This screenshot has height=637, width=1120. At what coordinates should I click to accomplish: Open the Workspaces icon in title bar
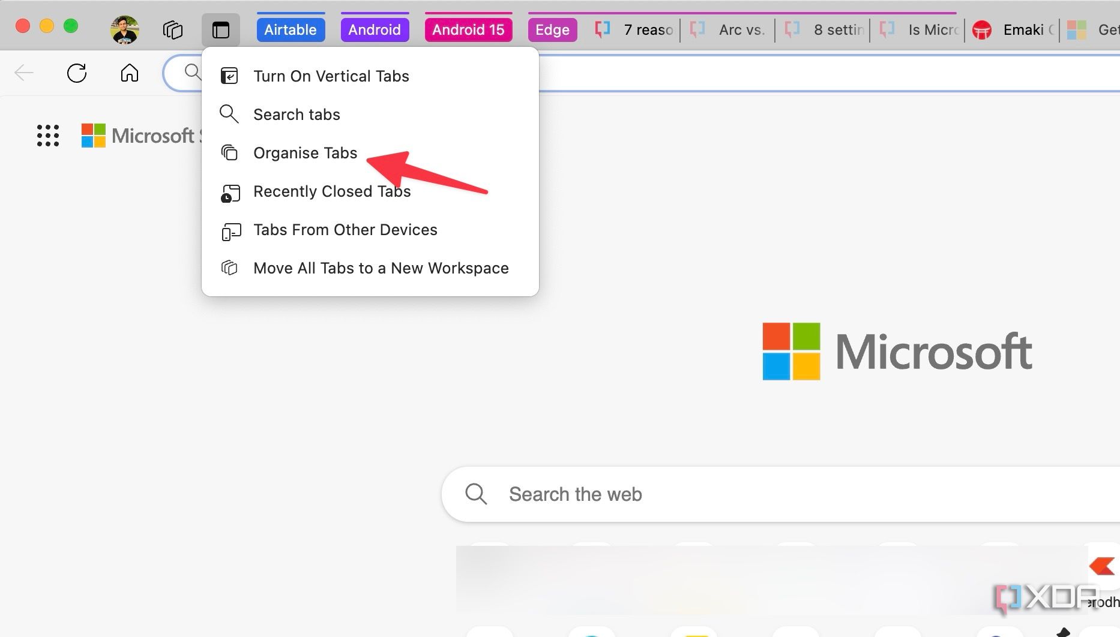173,29
